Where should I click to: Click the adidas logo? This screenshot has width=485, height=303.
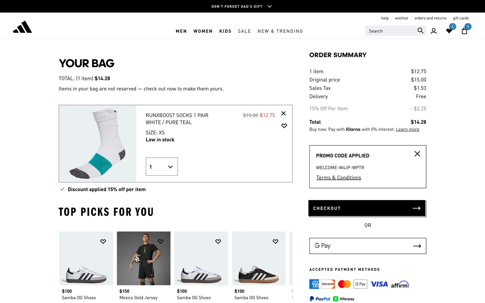pyautogui.click(x=22, y=27)
